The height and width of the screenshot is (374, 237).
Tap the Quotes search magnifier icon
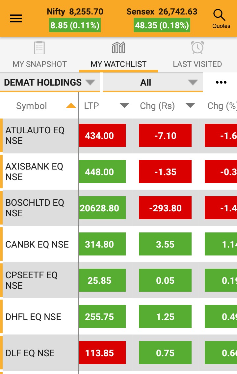pos(219,15)
